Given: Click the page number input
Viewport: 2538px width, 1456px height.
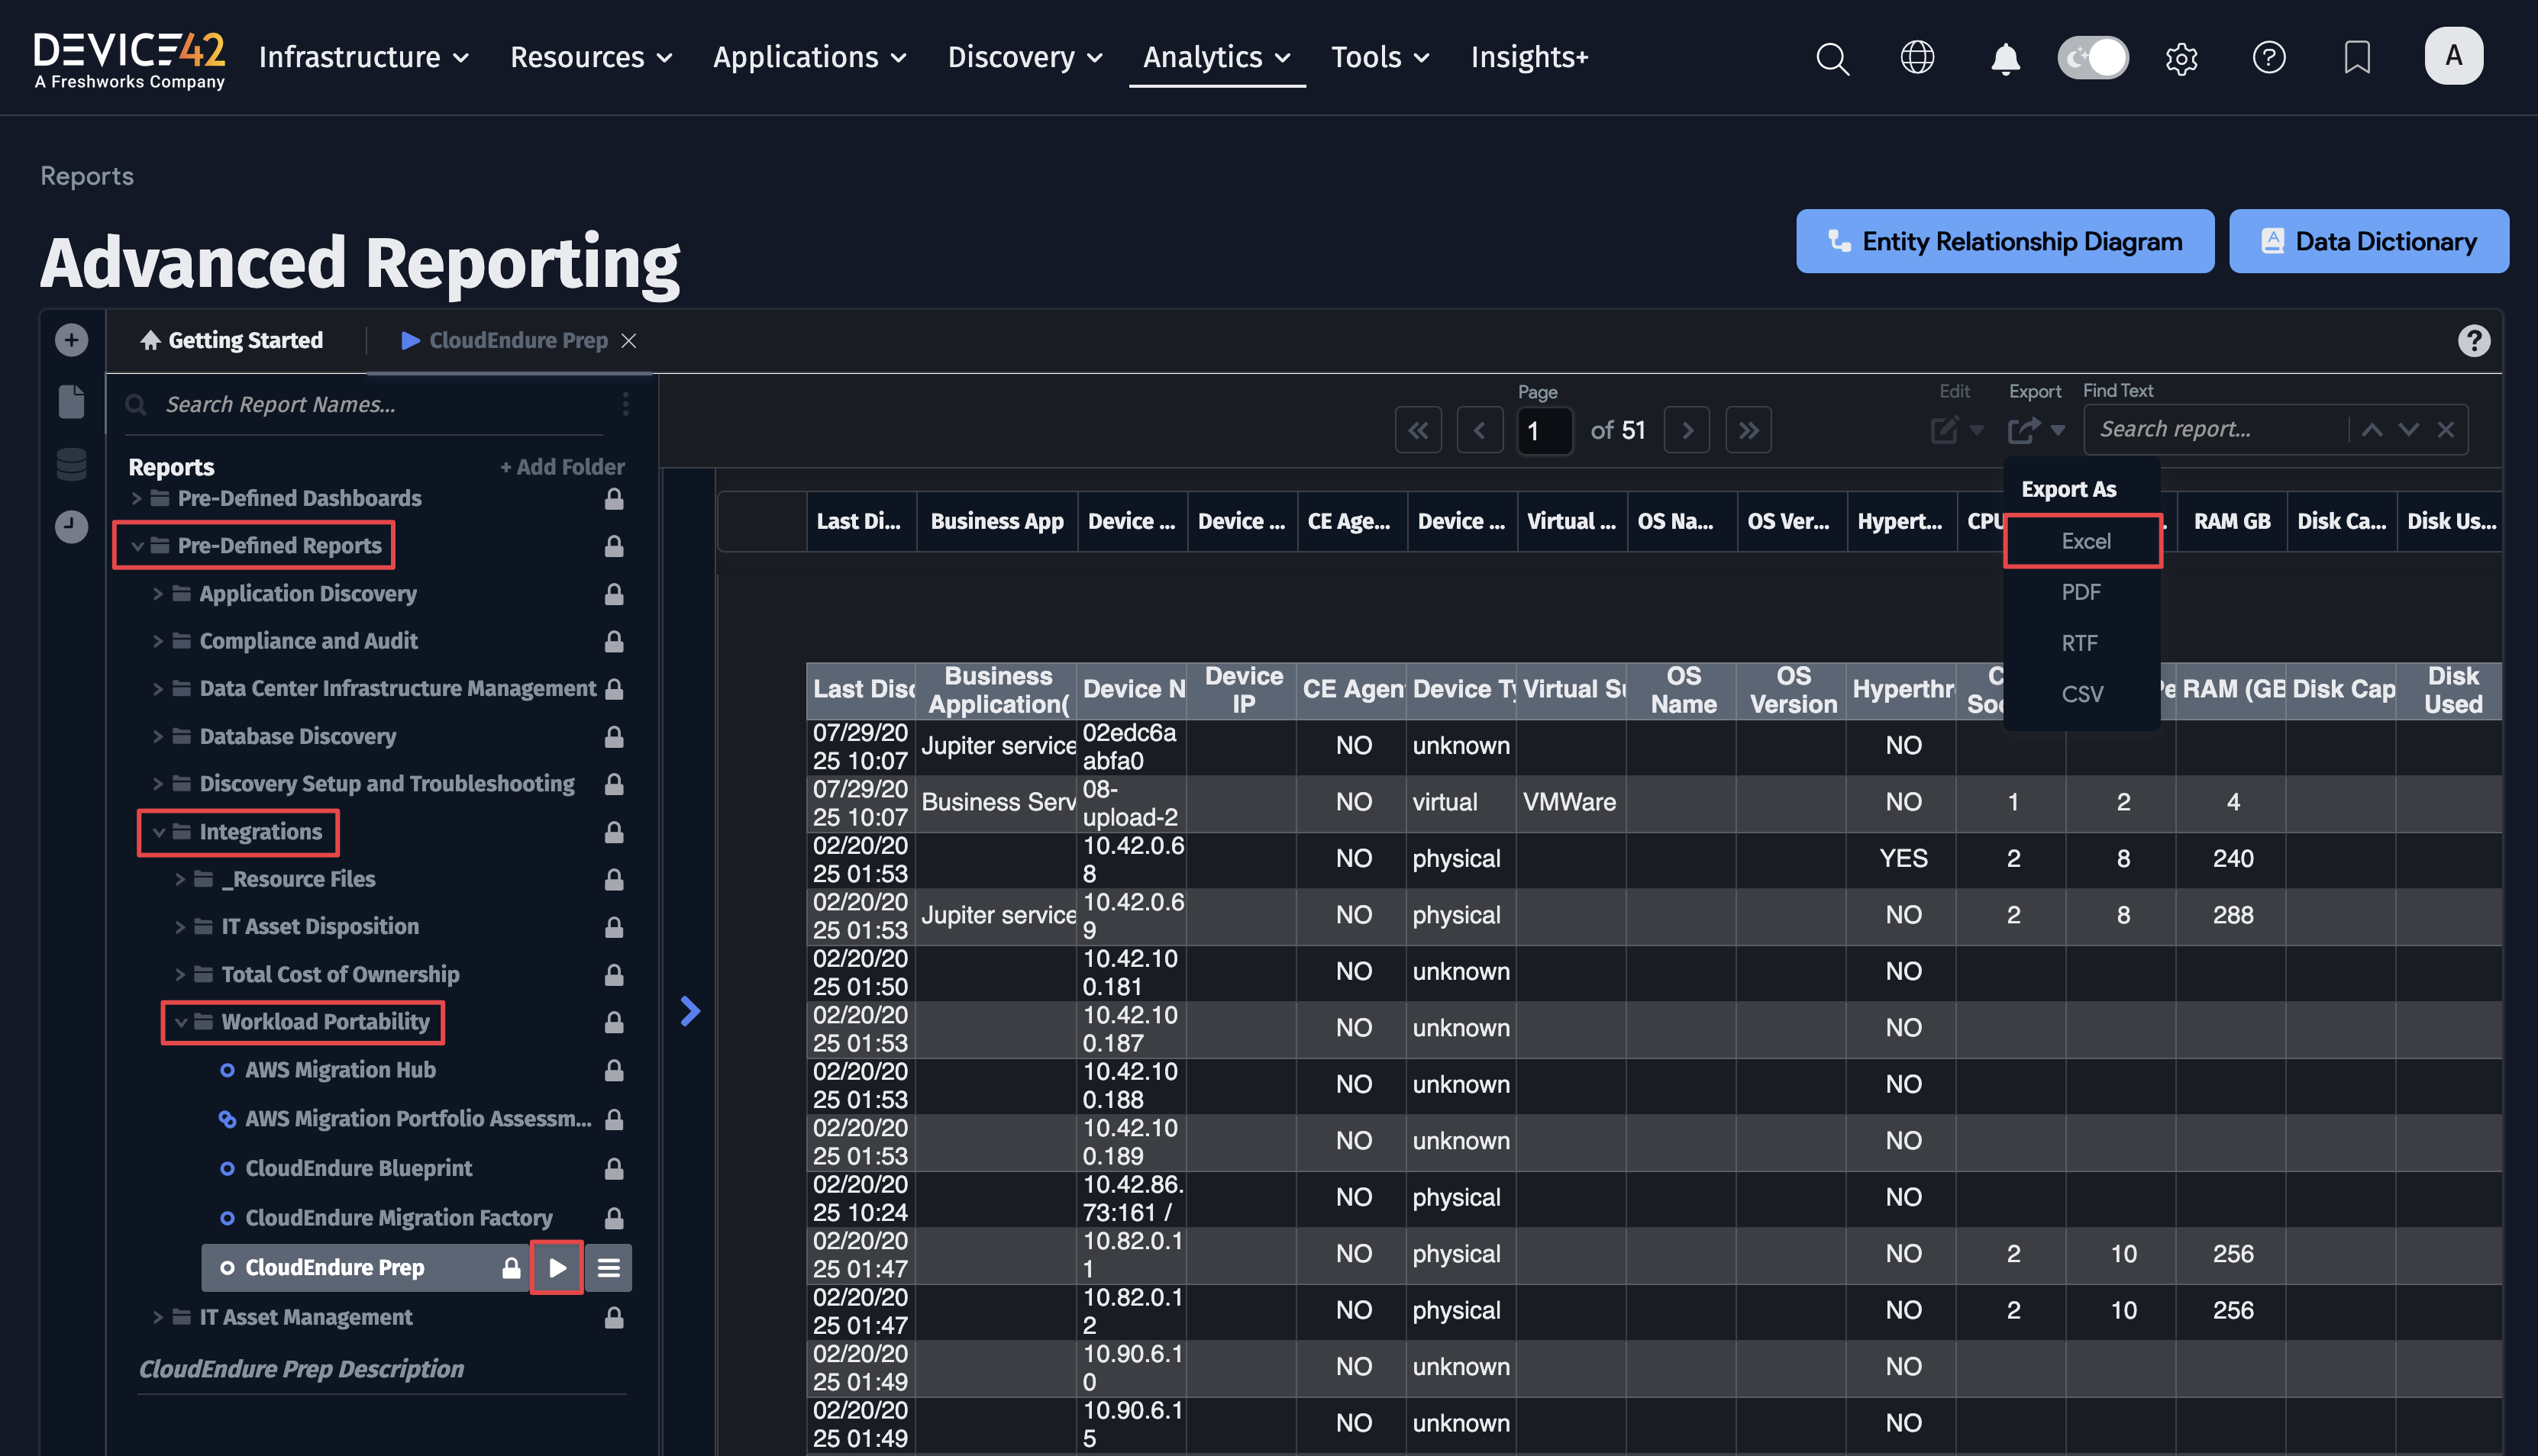Looking at the screenshot, I should pyautogui.click(x=1545, y=431).
